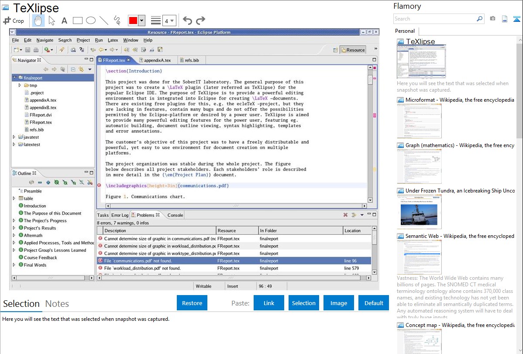The height and width of the screenshot is (354, 523).
Task: Click the search magnifier icon
Action: [x=479, y=19]
